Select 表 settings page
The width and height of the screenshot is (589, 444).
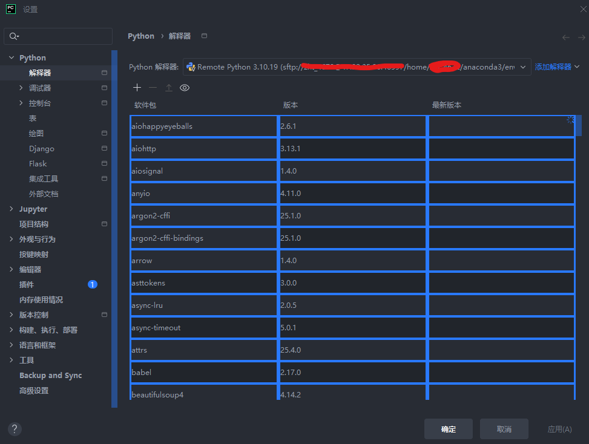(33, 118)
